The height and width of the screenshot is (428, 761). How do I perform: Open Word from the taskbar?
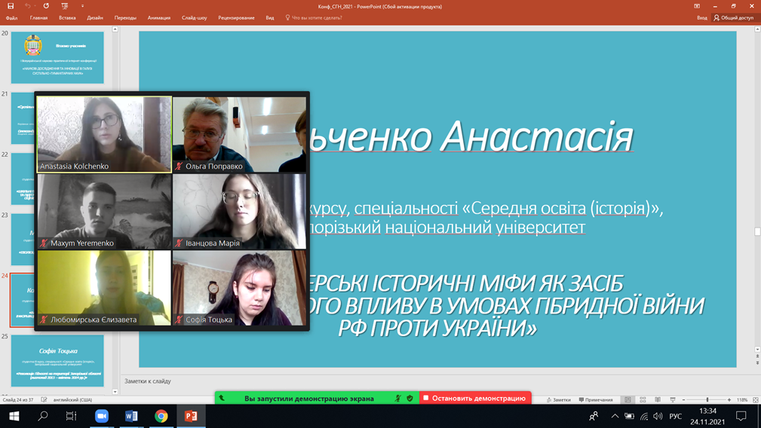(131, 416)
